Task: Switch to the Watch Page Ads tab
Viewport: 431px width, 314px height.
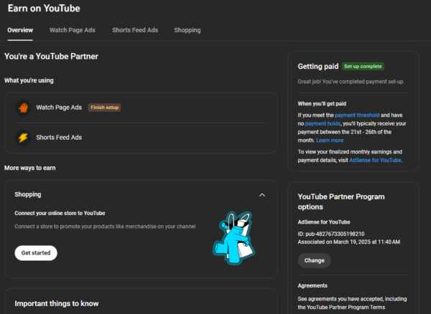Action: pyautogui.click(x=73, y=30)
